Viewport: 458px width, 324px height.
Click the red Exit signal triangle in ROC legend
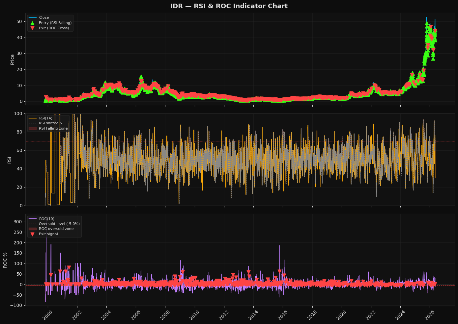(x=32, y=234)
